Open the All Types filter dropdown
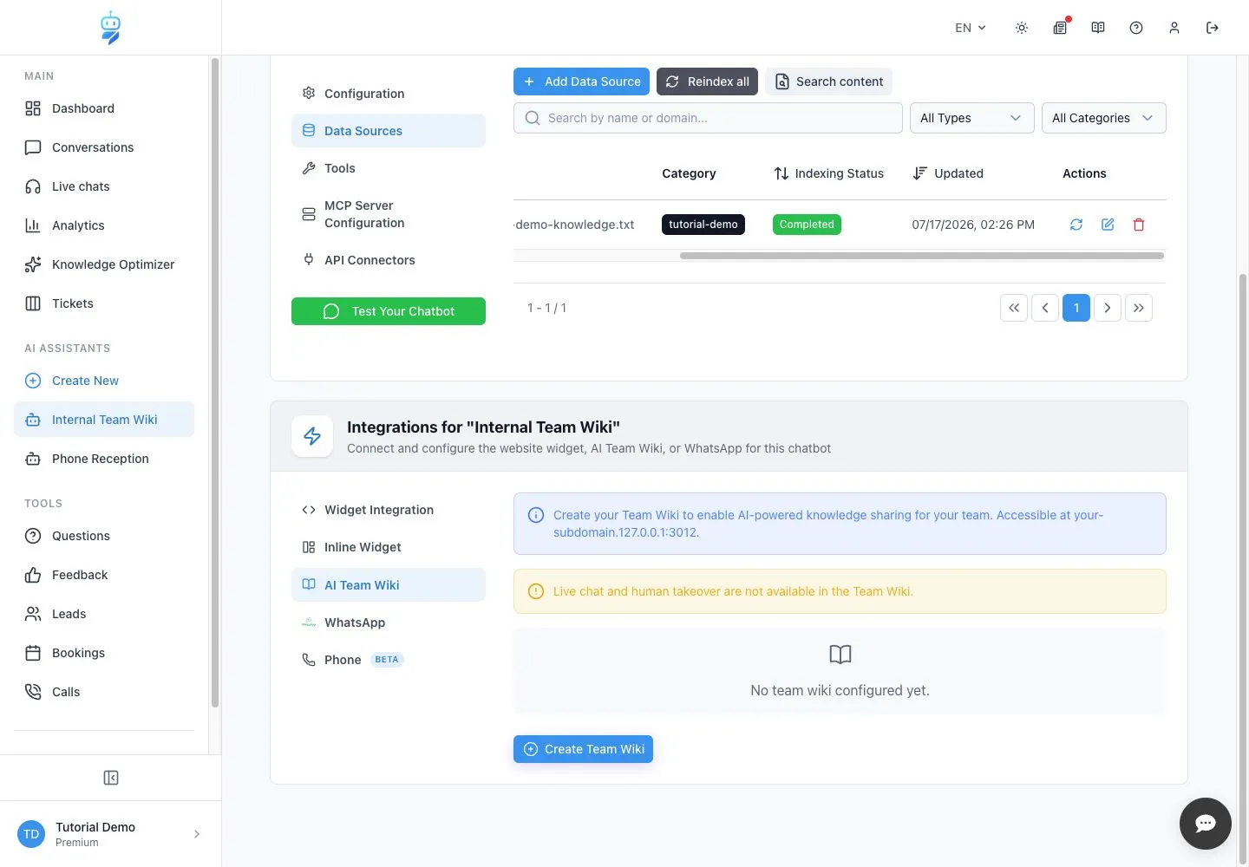1249x867 pixels. 972,118
